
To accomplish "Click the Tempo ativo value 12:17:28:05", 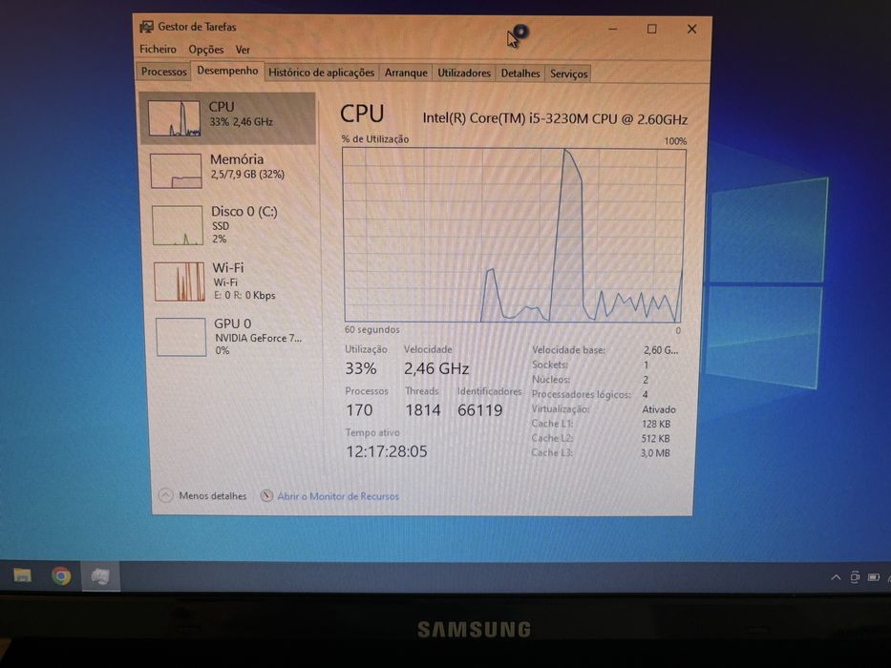I will [387, 451].
